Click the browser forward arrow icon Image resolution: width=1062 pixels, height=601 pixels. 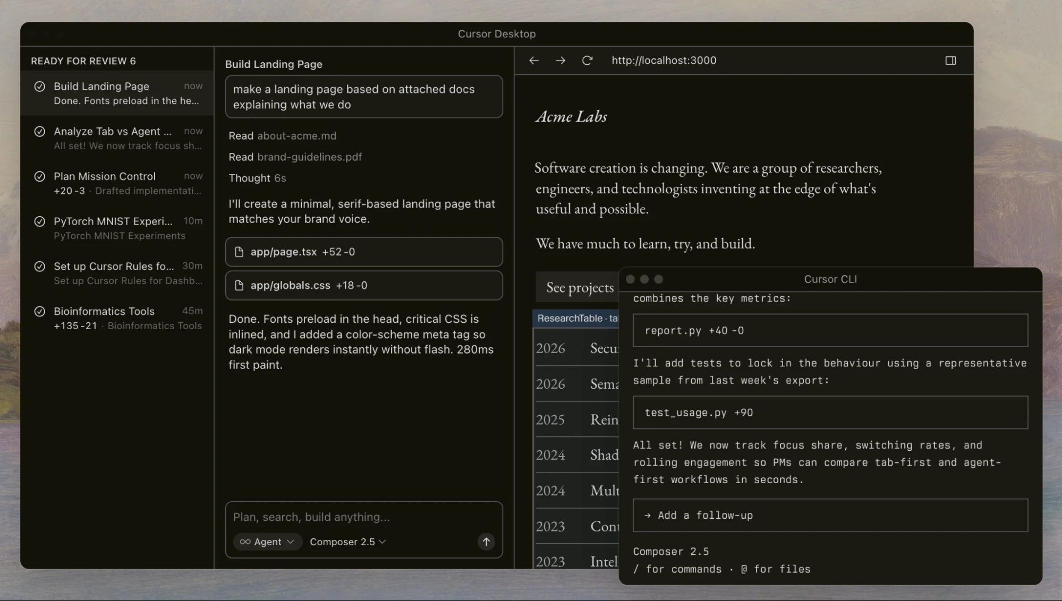(x=560, y=61)
